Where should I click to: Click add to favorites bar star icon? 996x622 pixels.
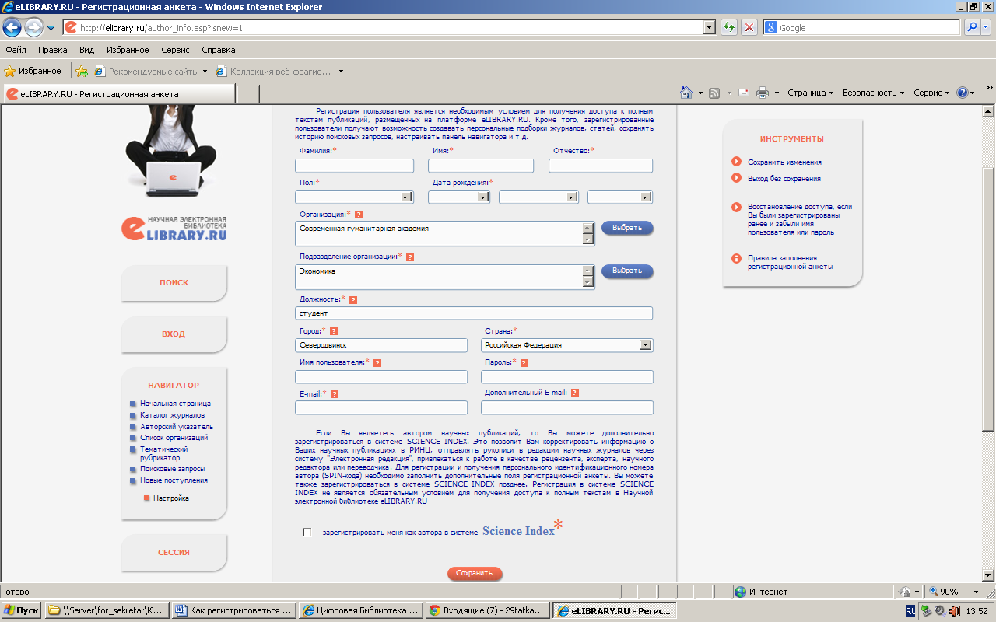pyautogui.click(x=82, y=71)
